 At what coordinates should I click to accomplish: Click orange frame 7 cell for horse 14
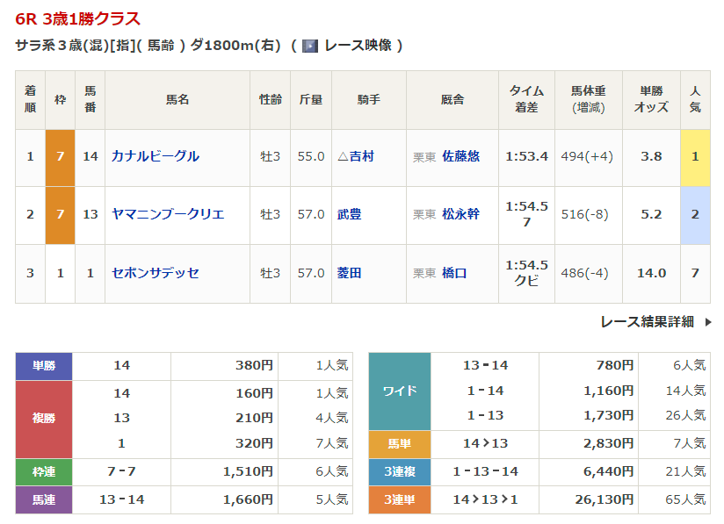(x=60, y=156)
